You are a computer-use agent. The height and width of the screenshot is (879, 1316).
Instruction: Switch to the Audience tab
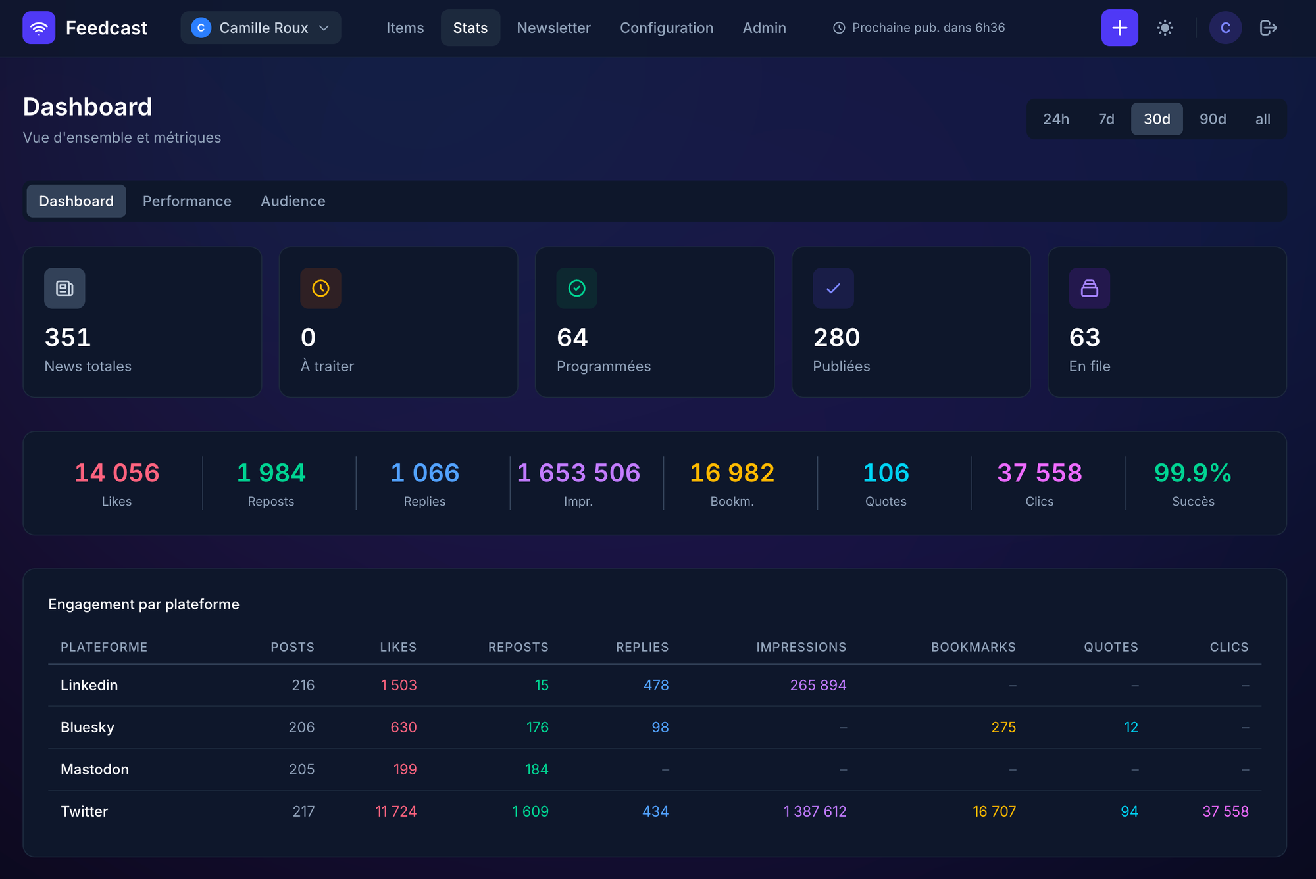tap(293, 201)
